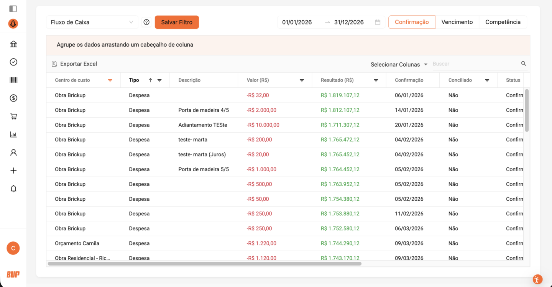Open the bank building icon in sidebar
The width and height of the screenshot is (552, 287).
click(x=13, y=44)
